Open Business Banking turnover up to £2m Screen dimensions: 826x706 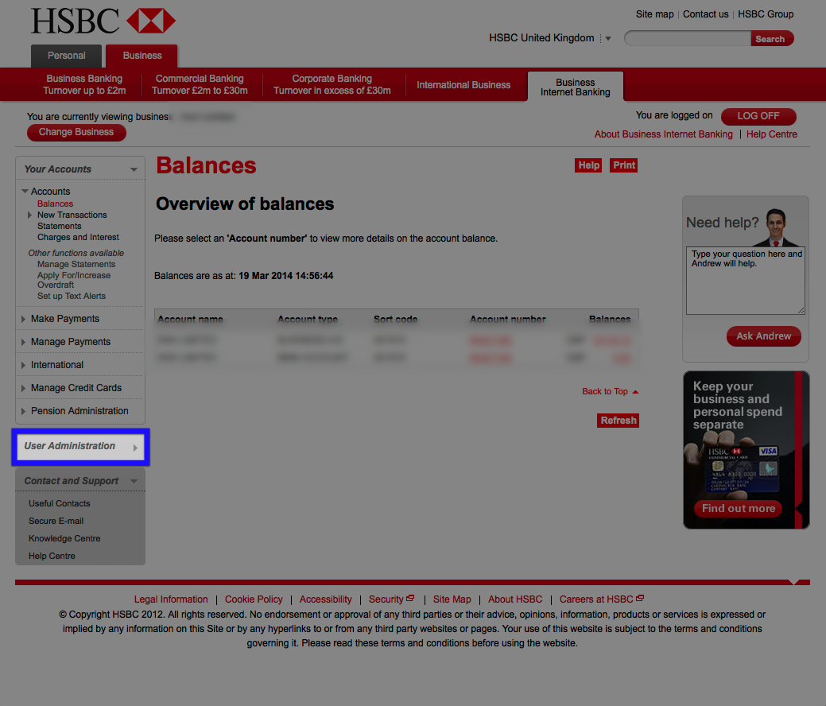click(x=84, y=84)
